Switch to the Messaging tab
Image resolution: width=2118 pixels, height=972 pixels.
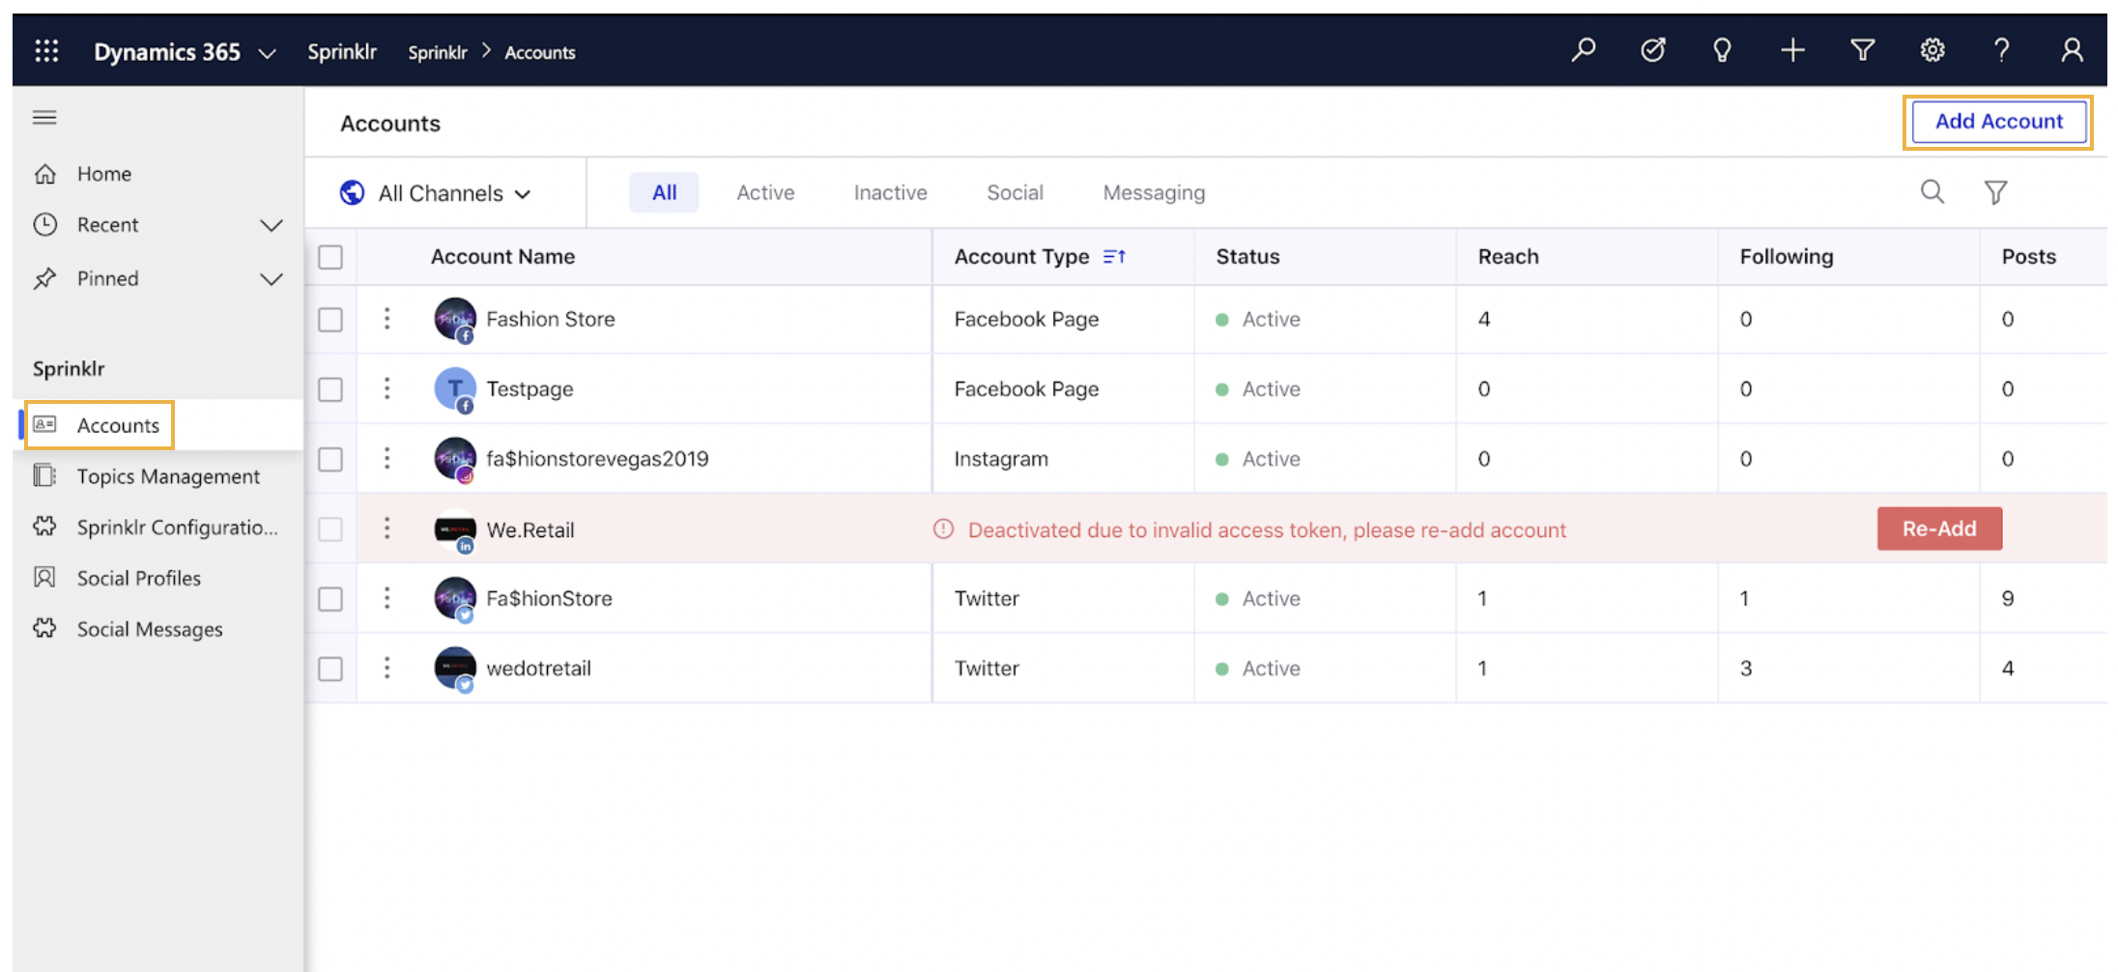(x=1154, y=192)
